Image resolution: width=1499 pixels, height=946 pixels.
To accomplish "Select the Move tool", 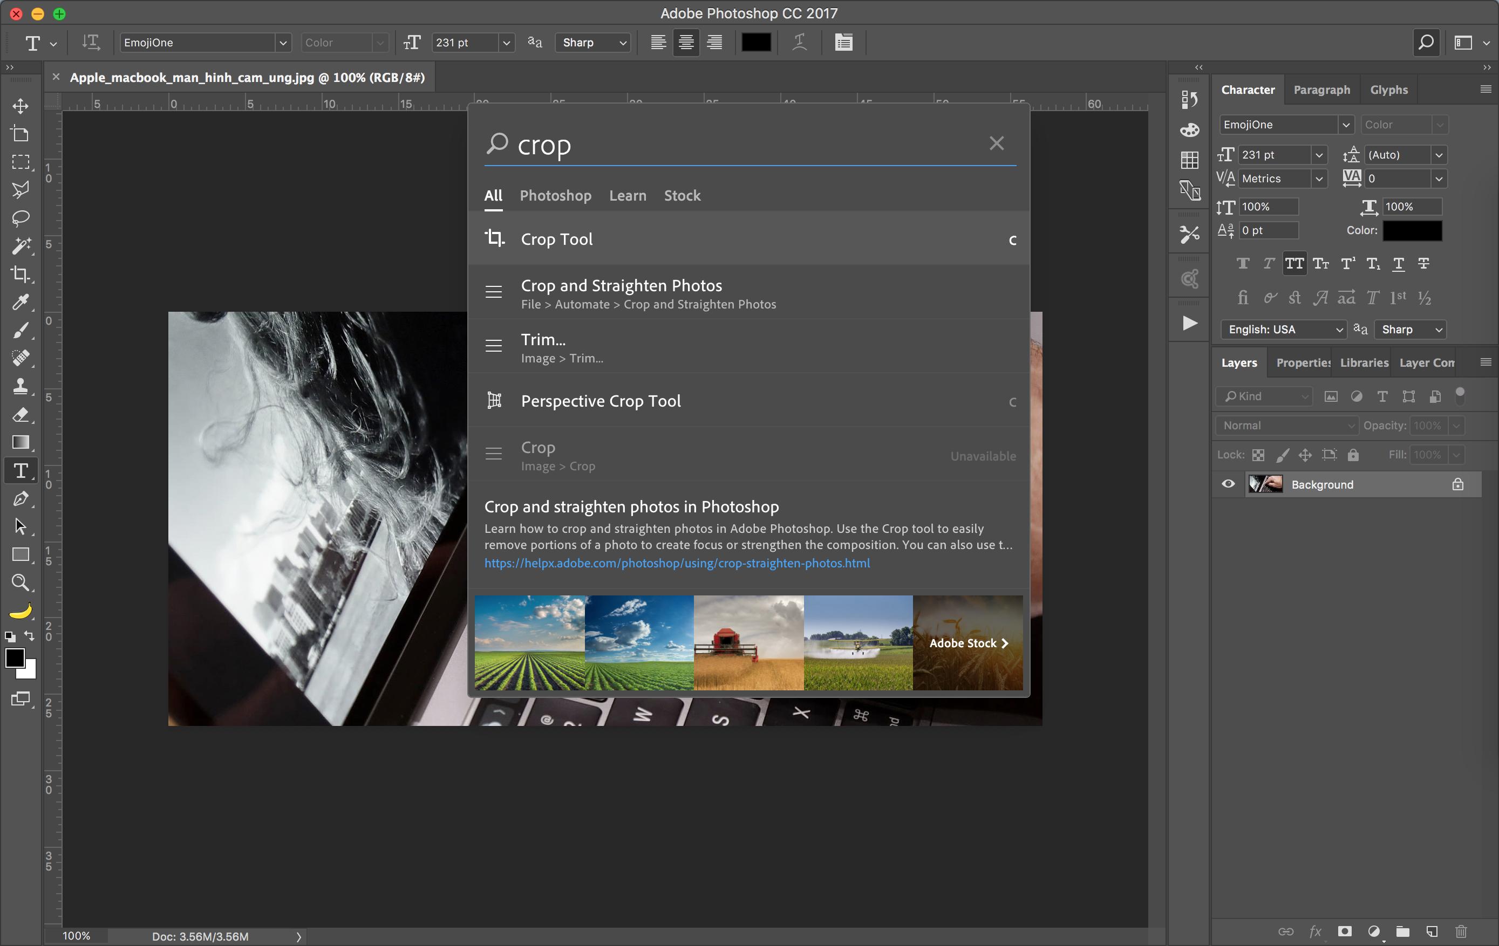I will pos(21,106).
